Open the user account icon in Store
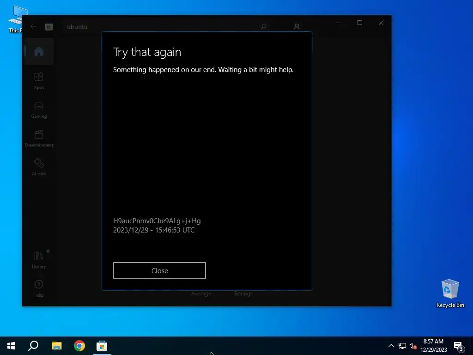This screenshot has height=355, width=473. click(297, 26)
